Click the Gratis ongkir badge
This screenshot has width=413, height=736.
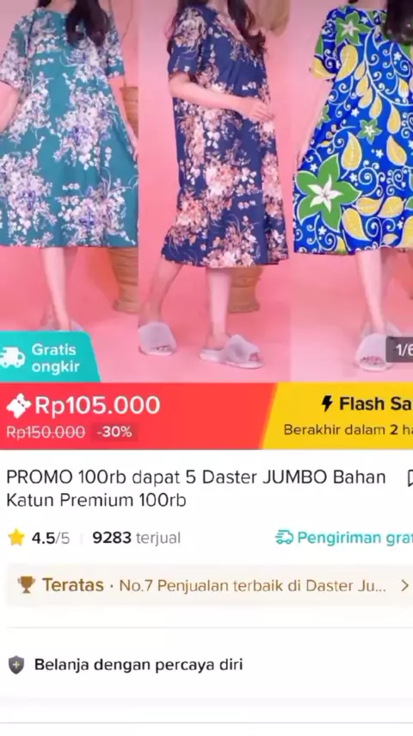(x=49, y=358)
